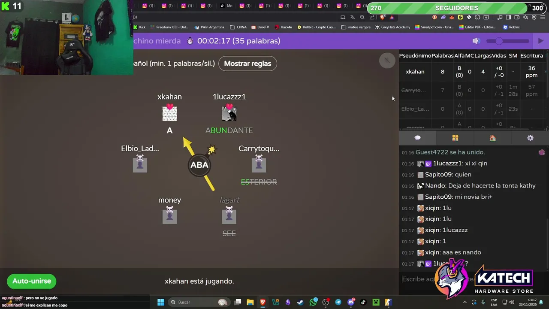Expand the CNNA bookmark folder
The image size is (549, 309).
tap(238, 27)
